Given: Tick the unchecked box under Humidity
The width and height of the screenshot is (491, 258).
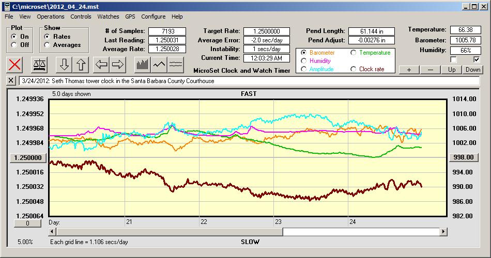Looking at the screenshot, I should coord(453,59).
